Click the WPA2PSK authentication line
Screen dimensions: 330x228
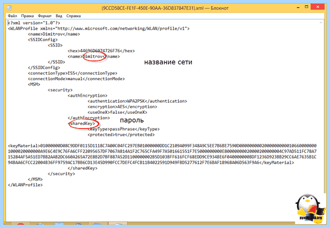pyautogui.click(x=137, y=101)
